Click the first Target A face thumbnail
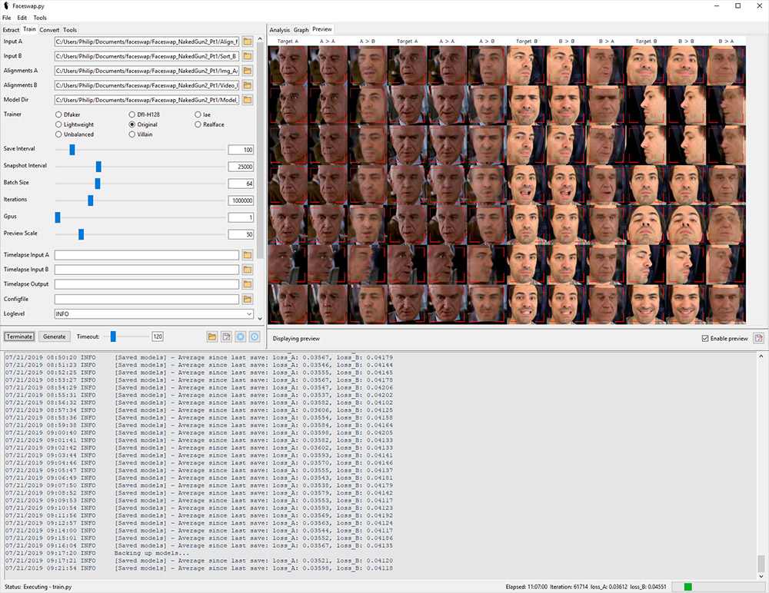 288,65
